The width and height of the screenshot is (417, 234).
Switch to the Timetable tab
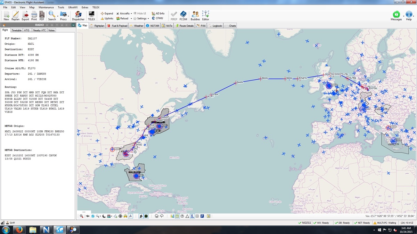coord(16,30)
